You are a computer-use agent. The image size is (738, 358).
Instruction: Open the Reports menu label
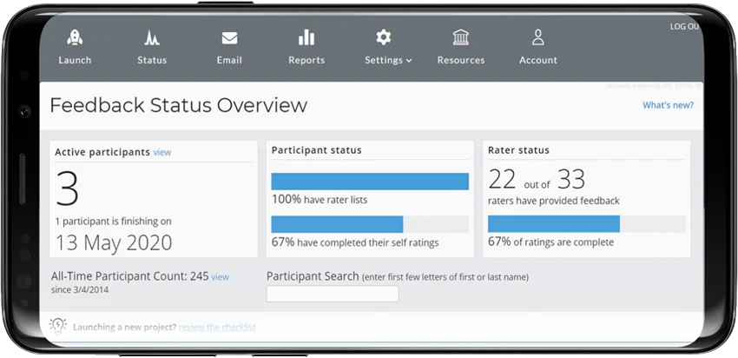tap(306, 60)
